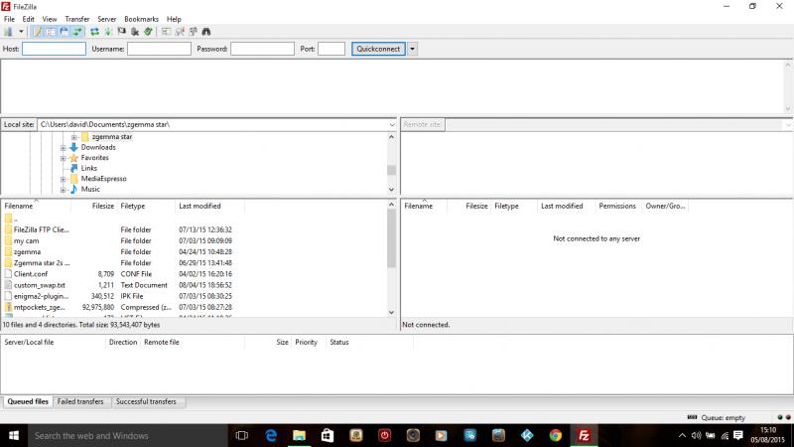Screen dimensions: 794x447
Task: Click the Quickconnect button
Action: tap(378, 49)
